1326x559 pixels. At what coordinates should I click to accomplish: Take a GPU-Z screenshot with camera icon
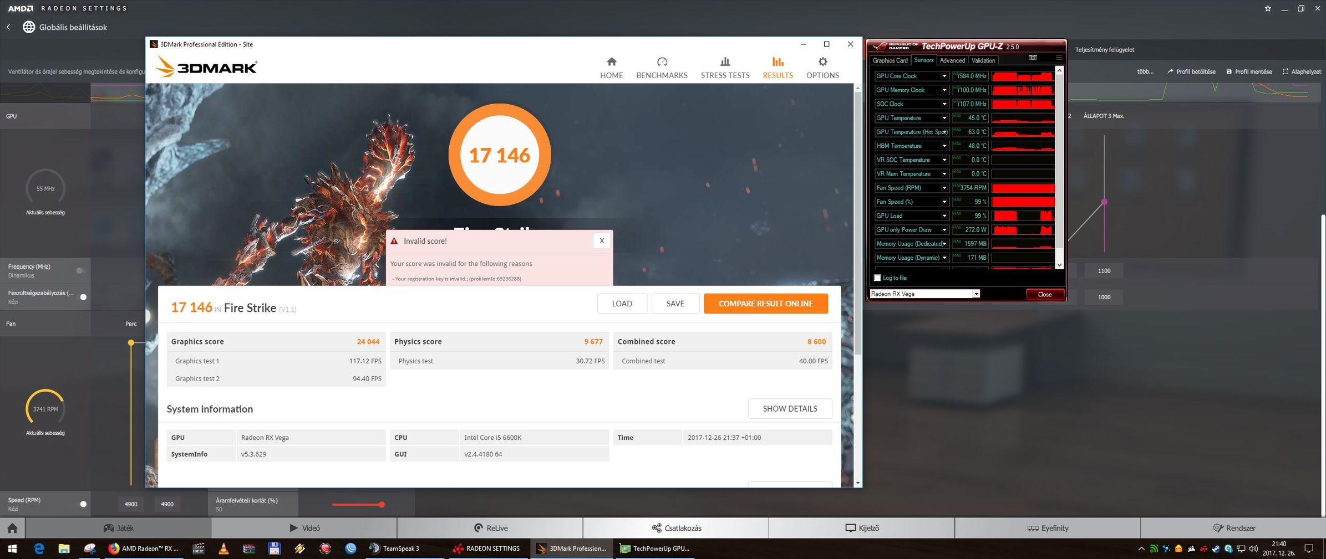click(1033, 58)
